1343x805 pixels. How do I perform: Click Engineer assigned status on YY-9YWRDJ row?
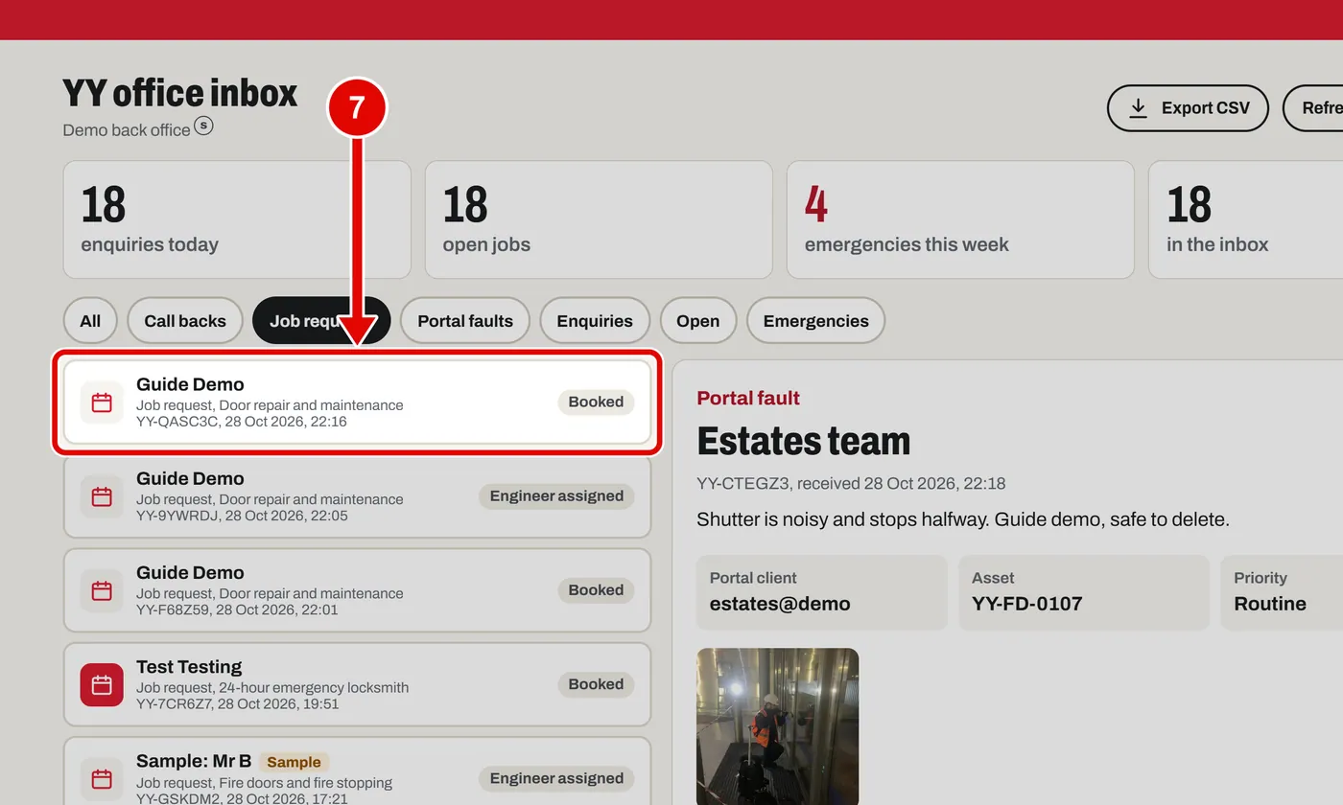click(556, 496)
